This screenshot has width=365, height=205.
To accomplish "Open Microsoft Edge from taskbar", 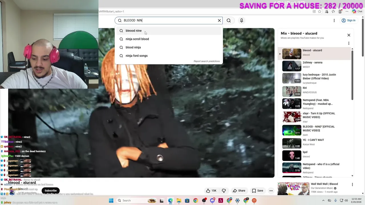I will pyautogui.click(x=171, y=200).
